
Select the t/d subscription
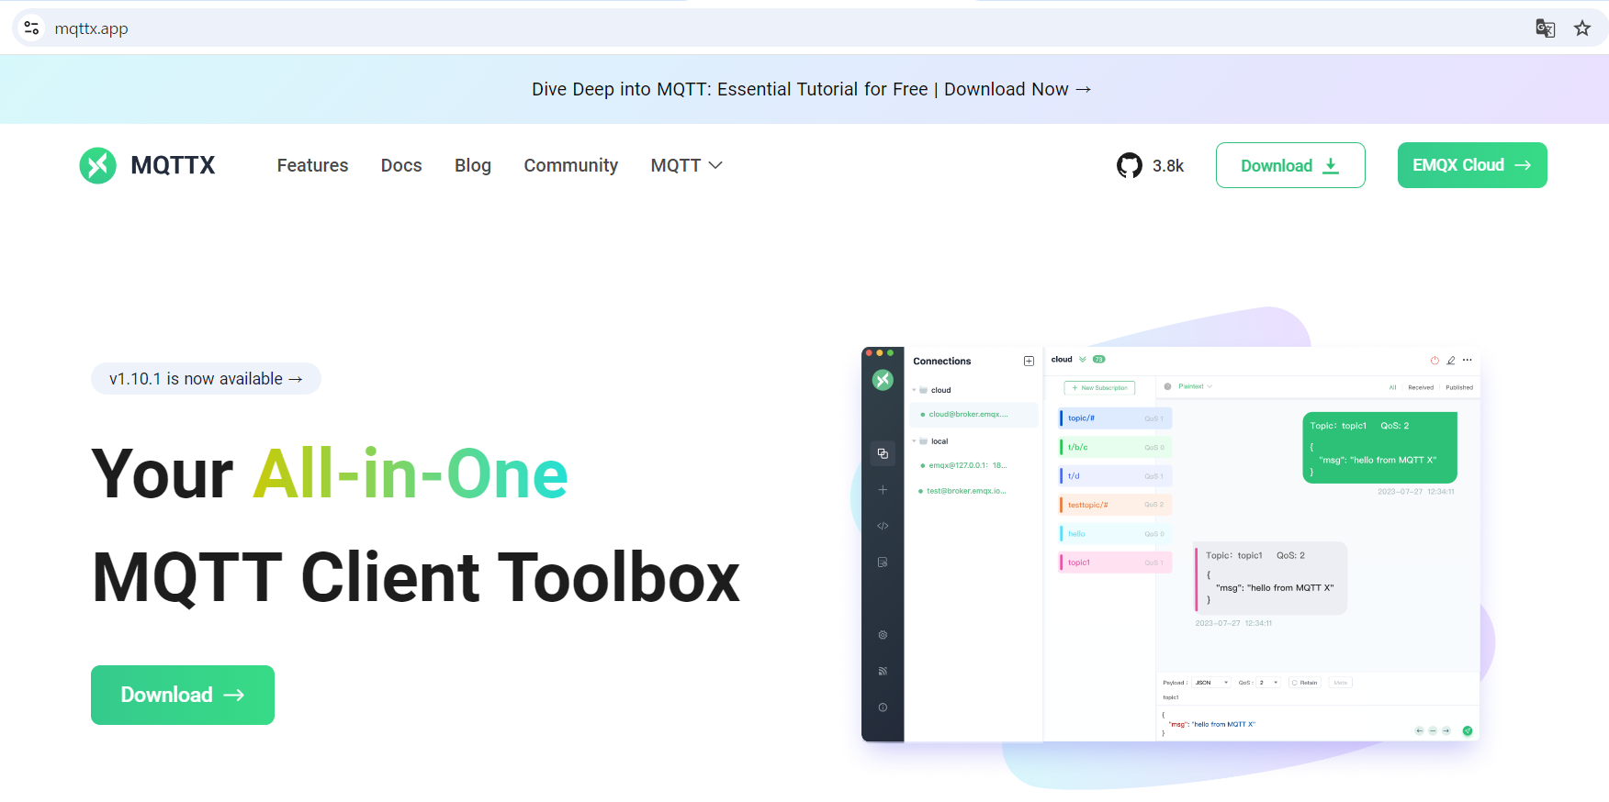tap(1115, 476)
